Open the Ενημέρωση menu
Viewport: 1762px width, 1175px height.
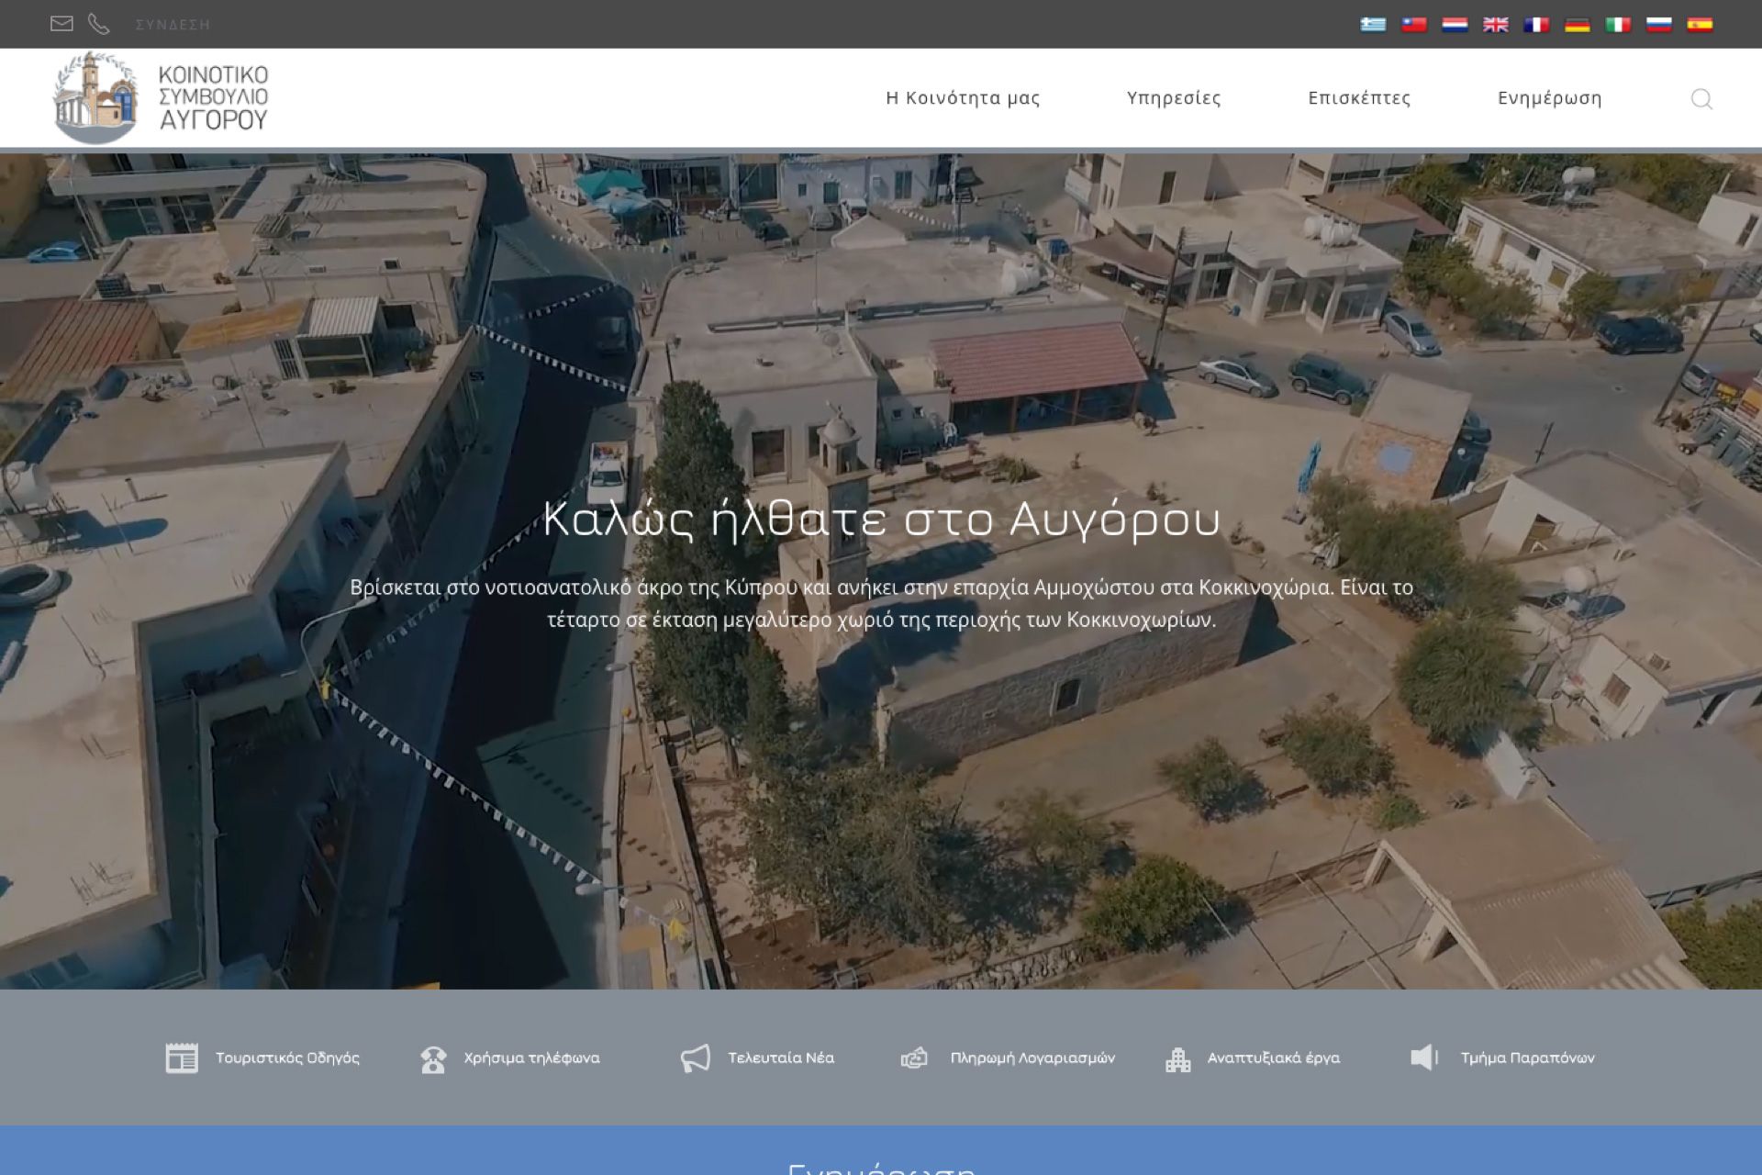[x=1549, y=98]
